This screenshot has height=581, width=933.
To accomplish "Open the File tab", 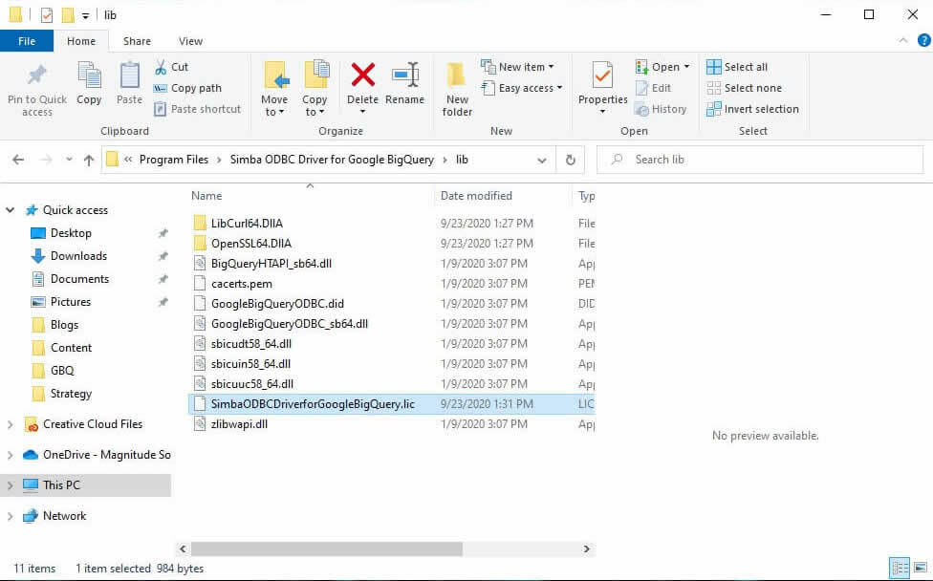I will (27, 41).
